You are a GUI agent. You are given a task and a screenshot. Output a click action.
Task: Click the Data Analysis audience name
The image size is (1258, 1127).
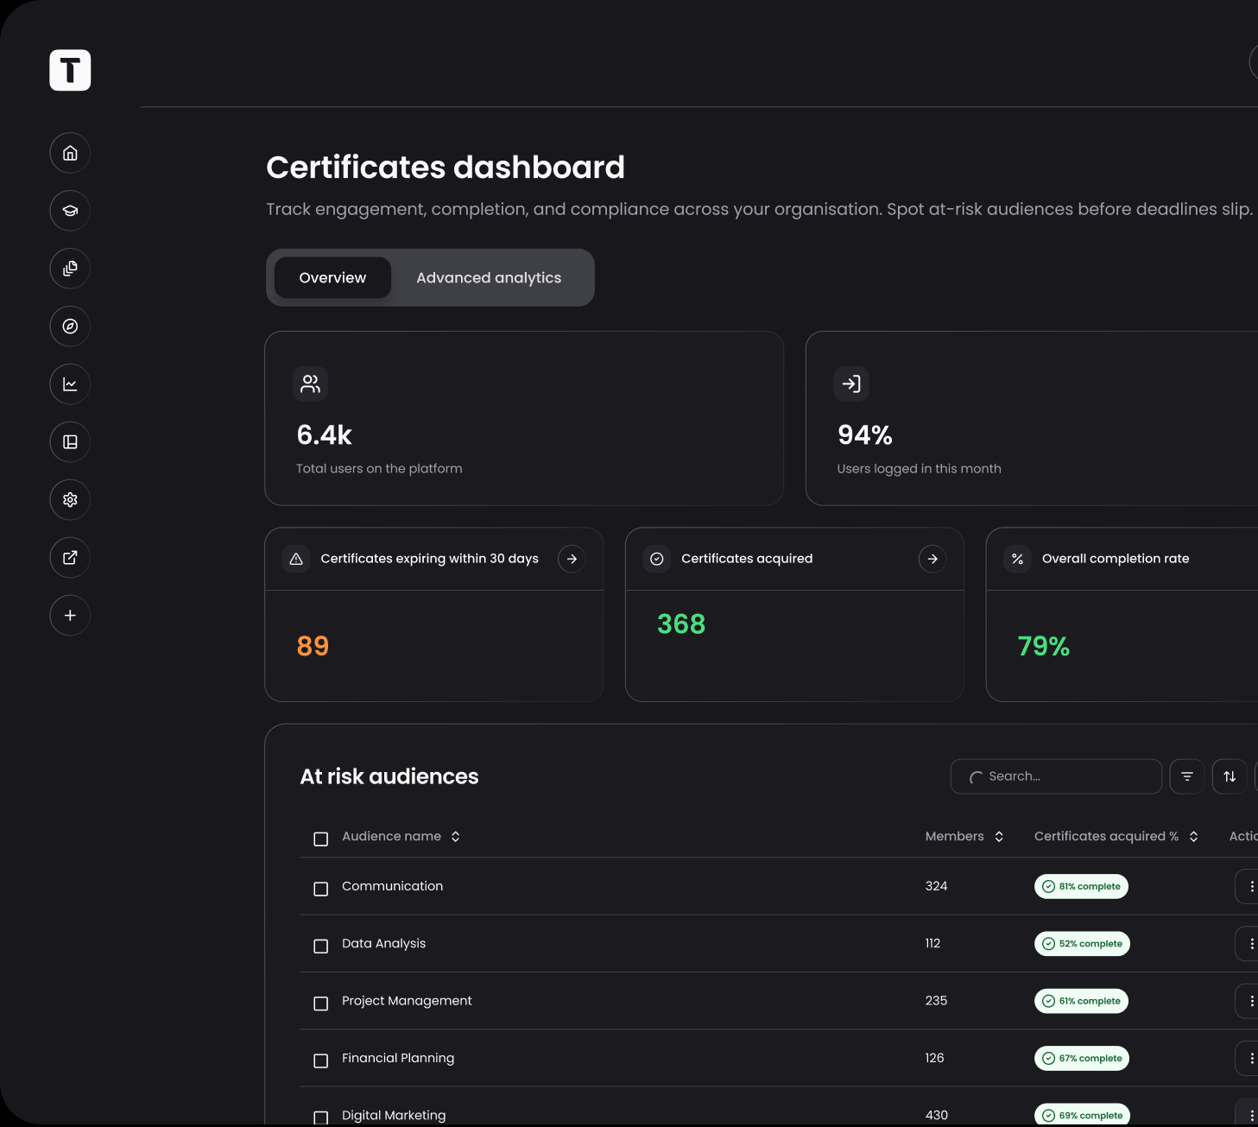[383, 944]
